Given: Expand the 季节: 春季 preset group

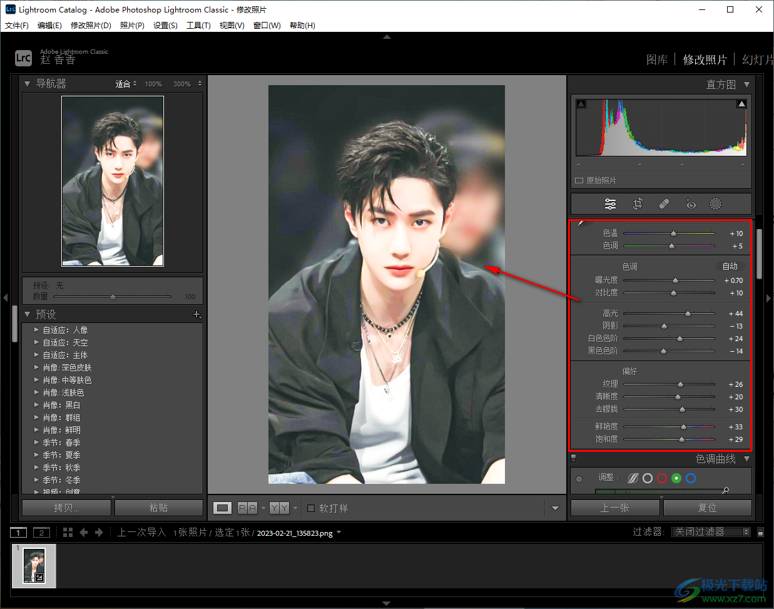Looking at the screenshot, I should click(x=36, y=443).
